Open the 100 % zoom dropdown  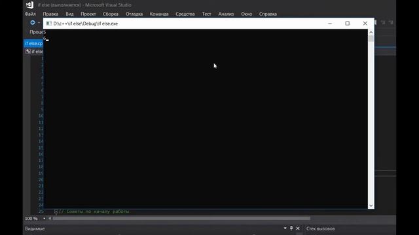[x=44, y=219]
